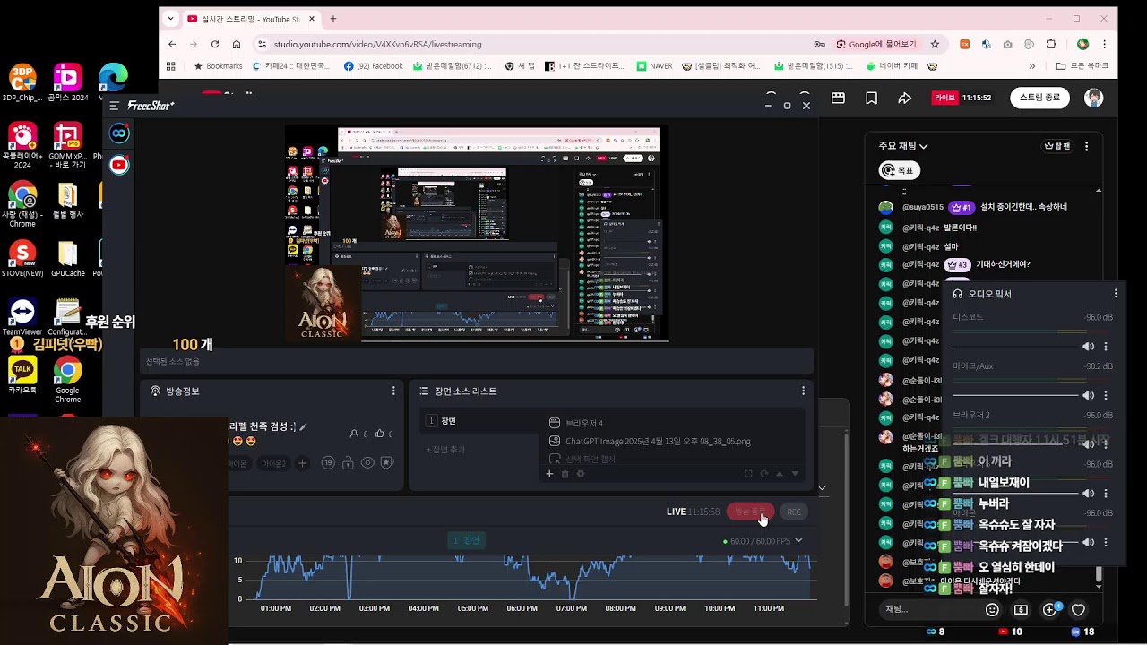
Task: Open broadcast info panel options menu
Action: pyautogui.click(x=393, y=391)
